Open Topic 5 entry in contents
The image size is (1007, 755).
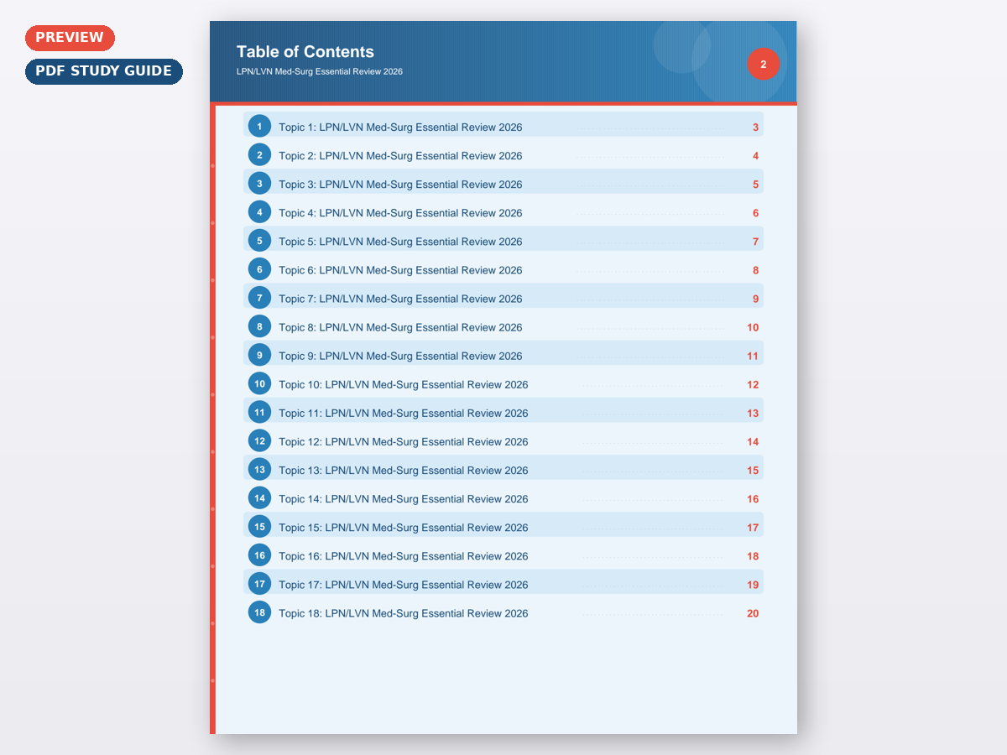pos(400,242)
